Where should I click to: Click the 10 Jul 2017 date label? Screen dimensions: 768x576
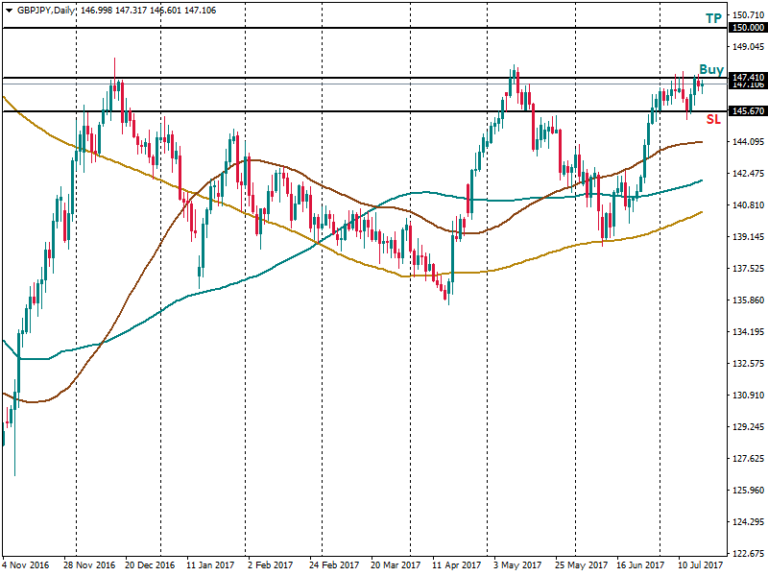[698, 565]
